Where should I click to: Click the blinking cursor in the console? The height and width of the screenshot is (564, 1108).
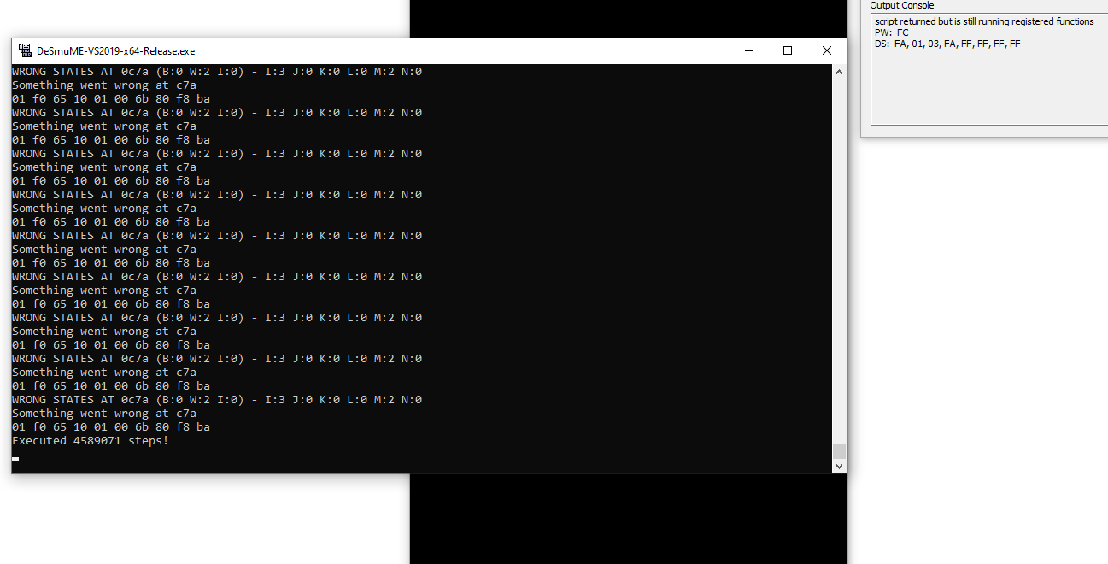tap(15, 458)
